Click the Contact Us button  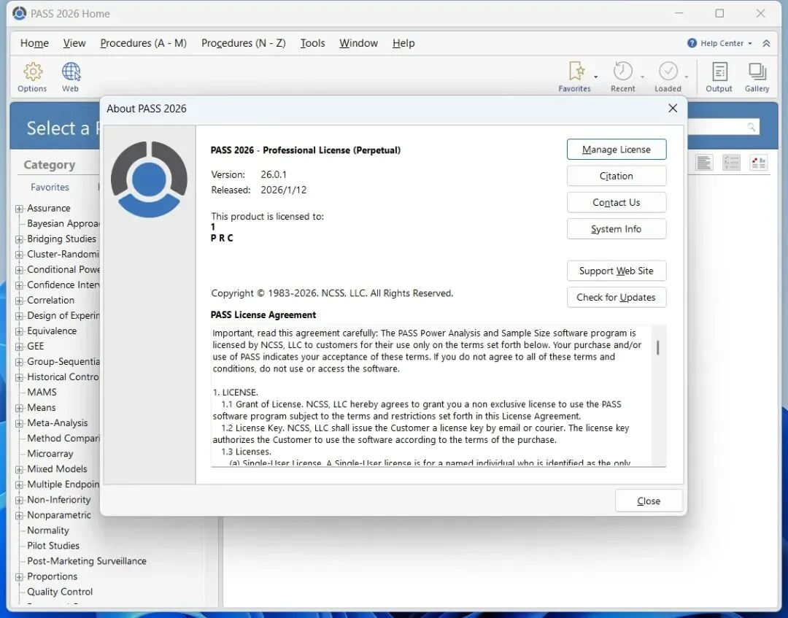616,203
